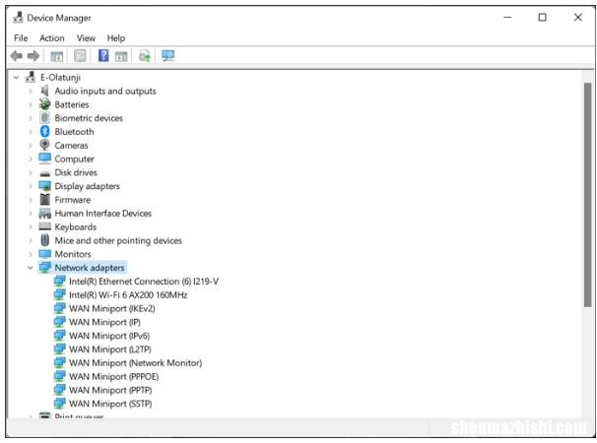Click the E-Olatunji computer root icon
Viewport: 597px width, 443px height.
pyautogui.click(x=31, y=77)
